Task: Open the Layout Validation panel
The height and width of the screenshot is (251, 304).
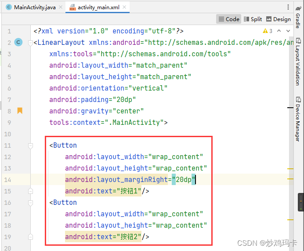Action: tap(298, 62)
